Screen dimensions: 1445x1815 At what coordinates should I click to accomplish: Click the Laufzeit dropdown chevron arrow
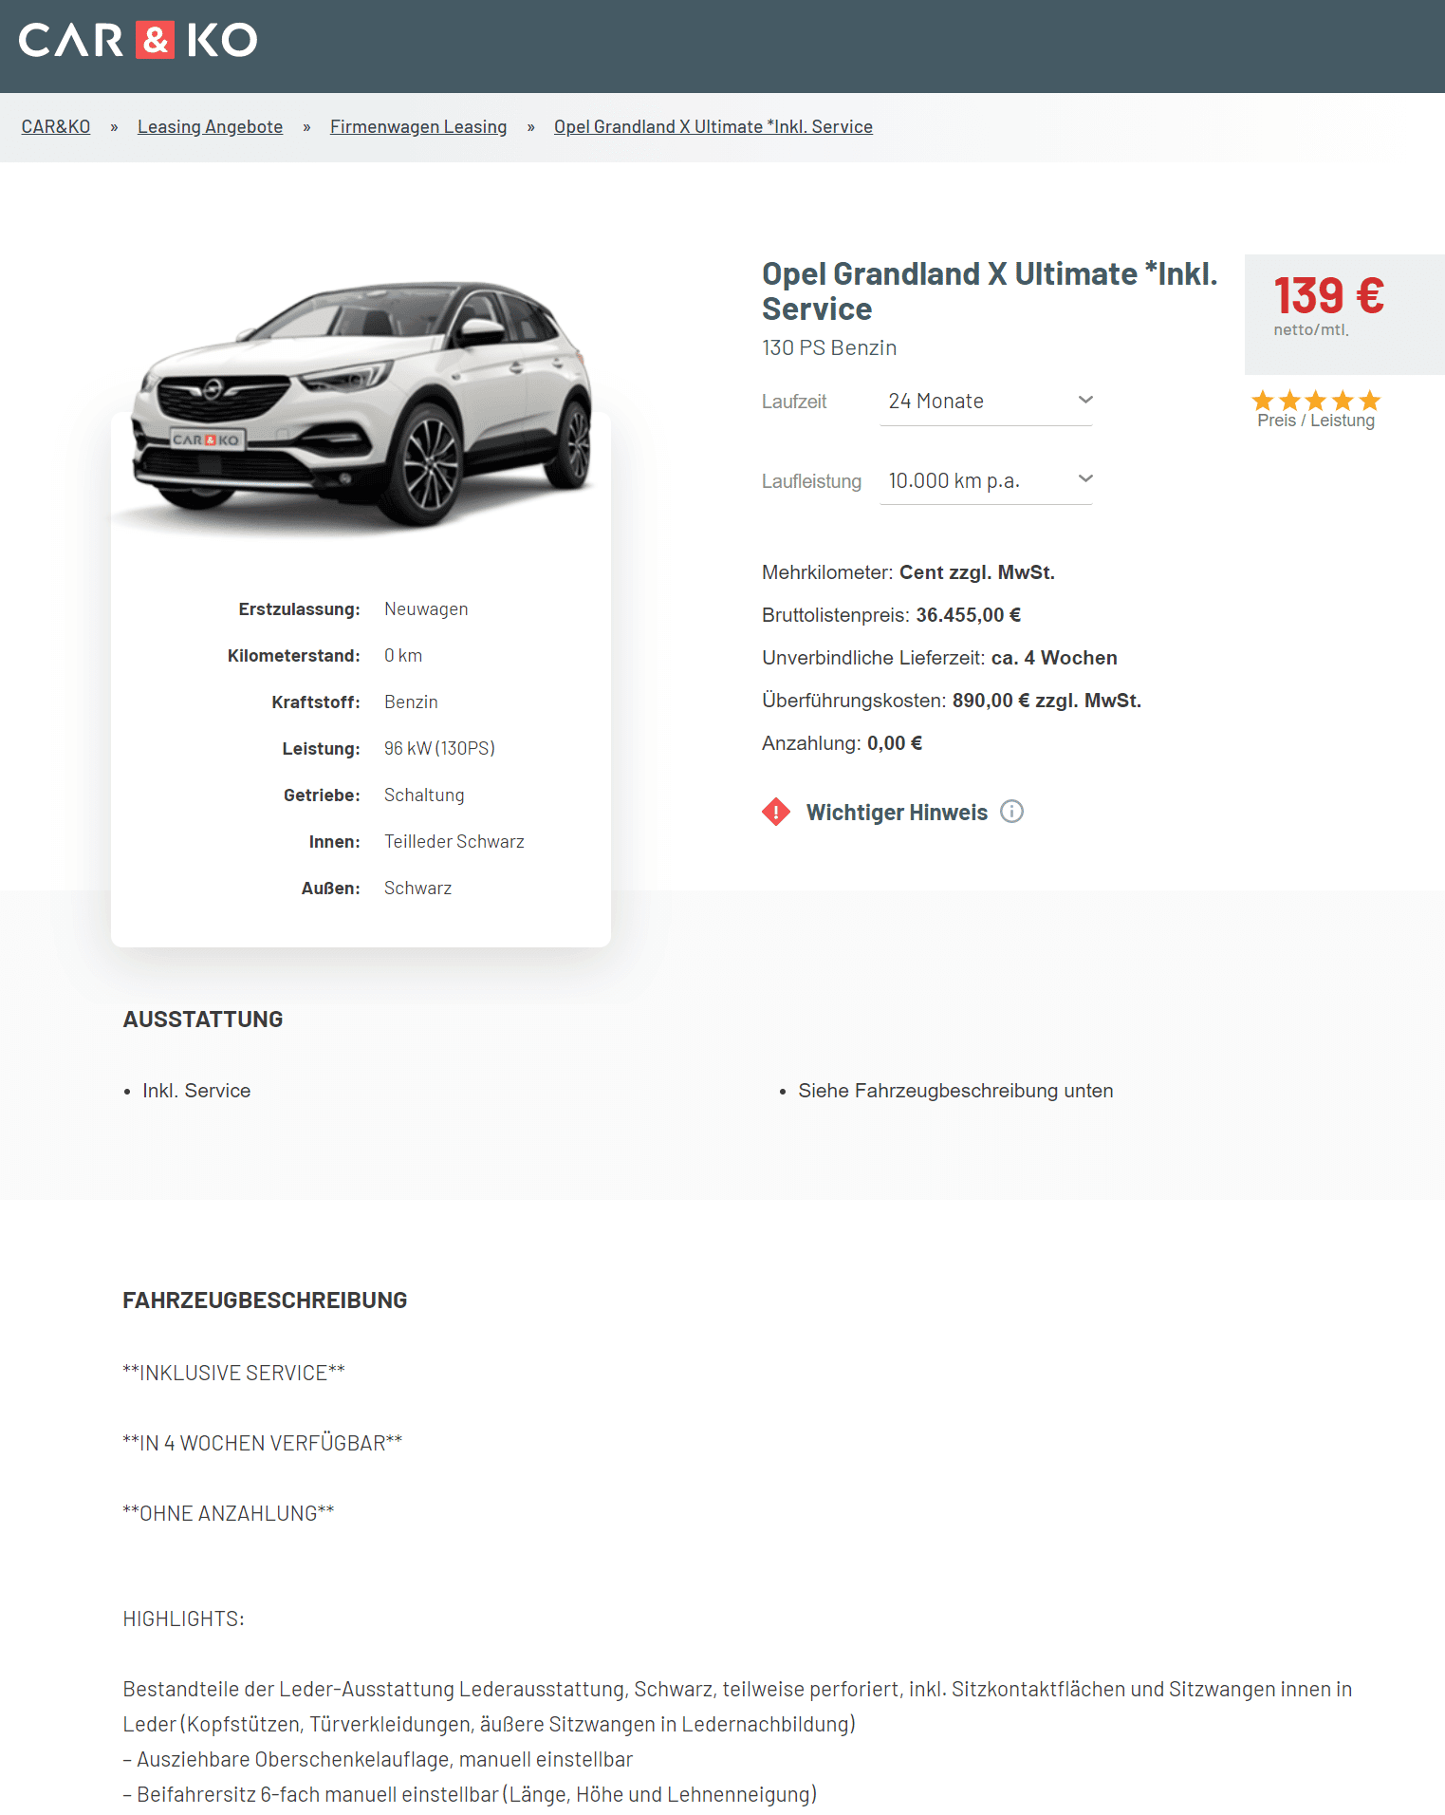(1085, 400)
